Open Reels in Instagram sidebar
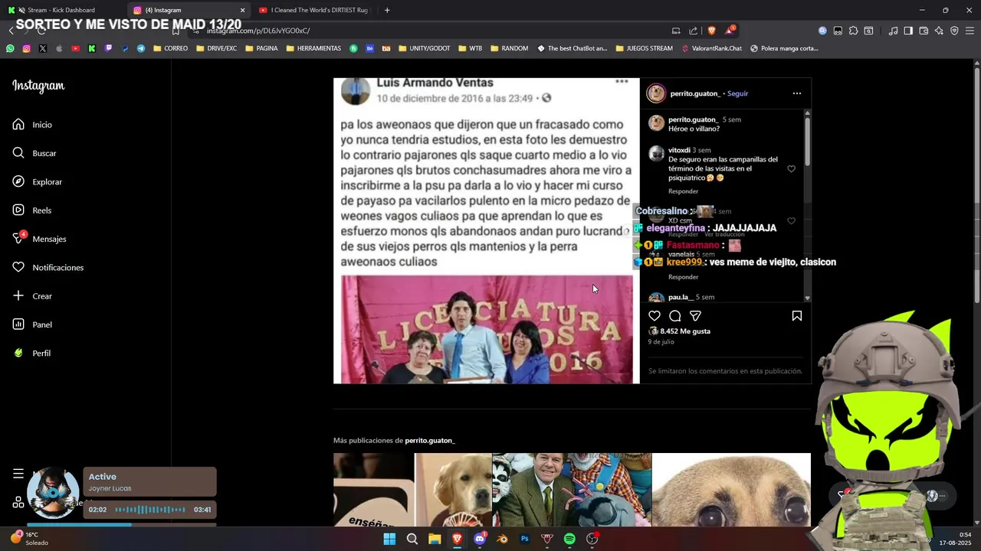Screen dimensions: 981x551 tap(31, 210)
